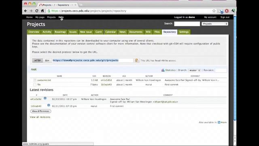Focus the Search input field

[x=187, y=24]
